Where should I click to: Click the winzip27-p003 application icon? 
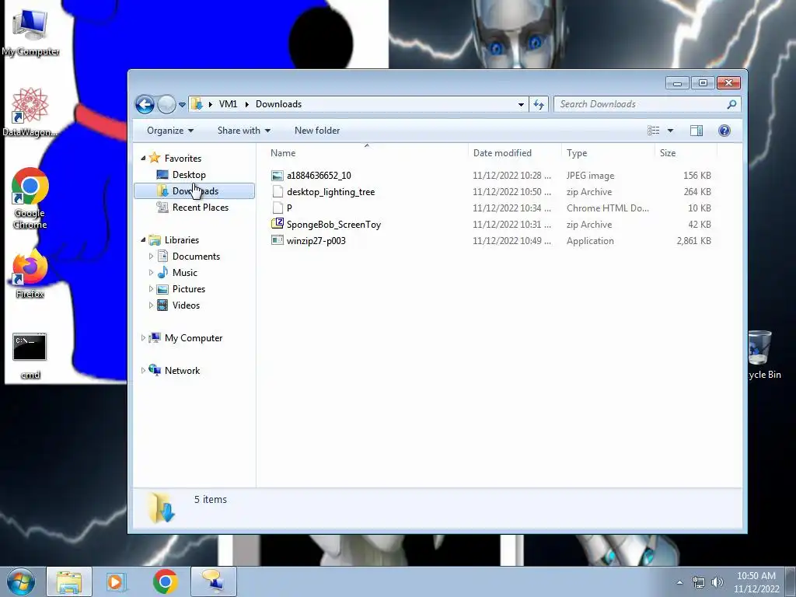tap(278, 241)
